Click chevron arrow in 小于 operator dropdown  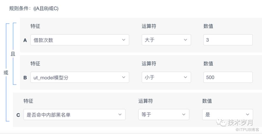(185, 77)
